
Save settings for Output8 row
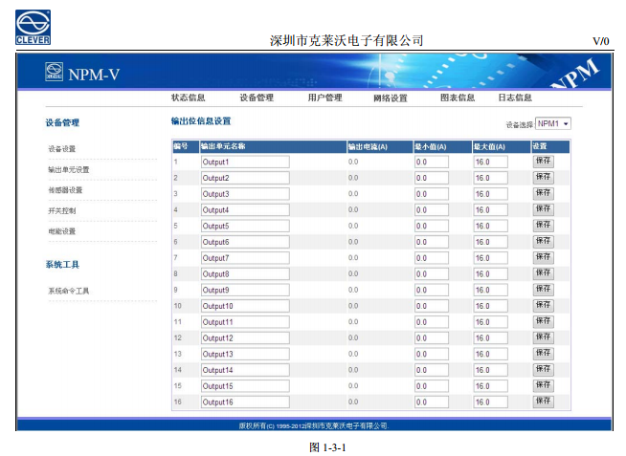(x=544, y=273)
